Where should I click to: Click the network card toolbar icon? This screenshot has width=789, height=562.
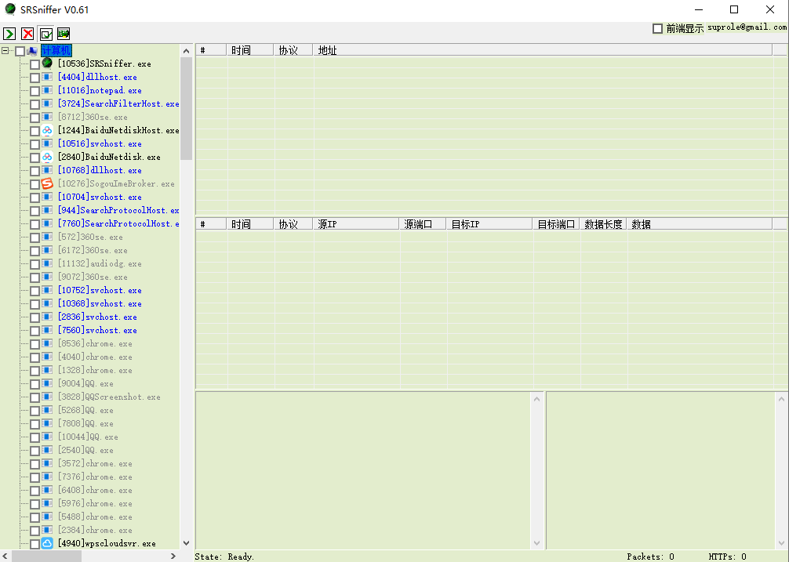(x=64, y=34)
